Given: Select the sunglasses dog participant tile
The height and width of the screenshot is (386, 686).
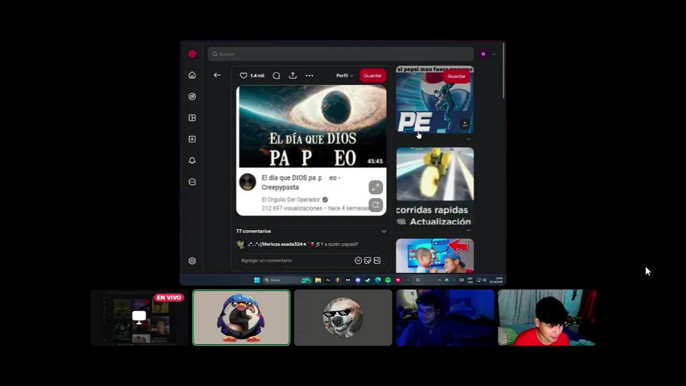Looking at the screenshot, I should point(343,317).
